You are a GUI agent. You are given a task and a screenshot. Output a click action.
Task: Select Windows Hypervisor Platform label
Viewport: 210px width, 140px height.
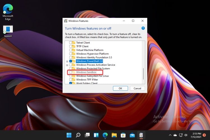point(92,54)
